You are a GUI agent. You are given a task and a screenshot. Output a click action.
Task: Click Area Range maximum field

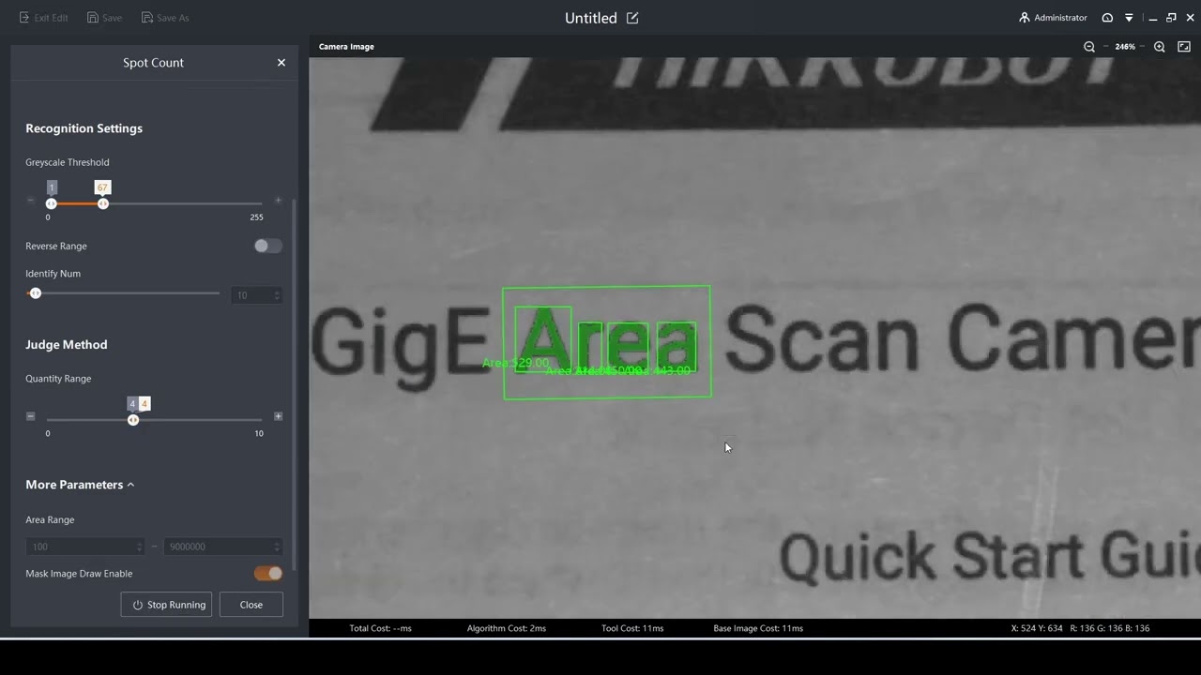222,547
